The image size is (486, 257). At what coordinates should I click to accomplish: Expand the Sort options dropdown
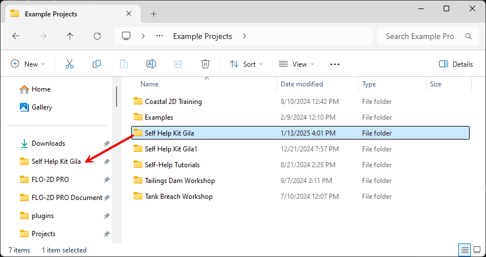246,64
